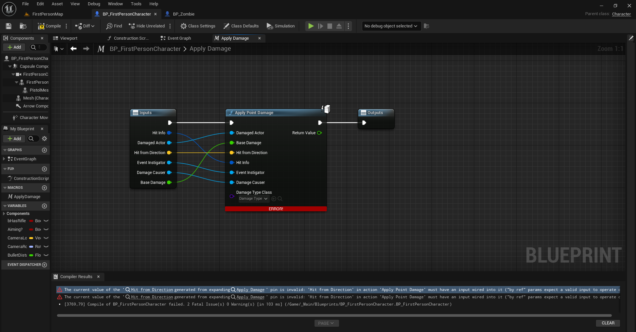Viewport: 636px width, 332px height.
Task: Click first Hit from Direction error link
Action: 152,290
